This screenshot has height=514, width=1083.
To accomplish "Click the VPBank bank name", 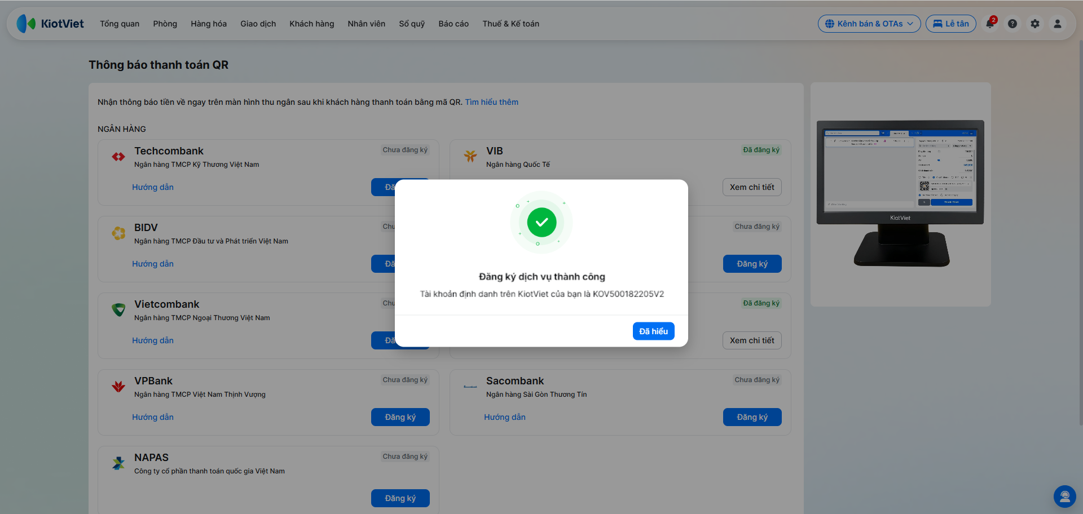I will [x=153, y=381].
